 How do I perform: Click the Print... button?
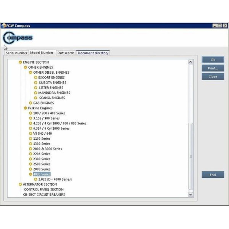[x=213, y=68]
